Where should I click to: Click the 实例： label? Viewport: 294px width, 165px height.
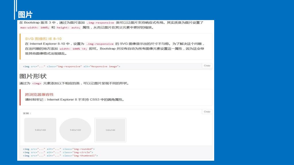point(27,113)
